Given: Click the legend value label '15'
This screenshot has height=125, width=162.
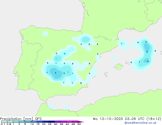Looking at the screenshot, I should click(x=38, y=124).
